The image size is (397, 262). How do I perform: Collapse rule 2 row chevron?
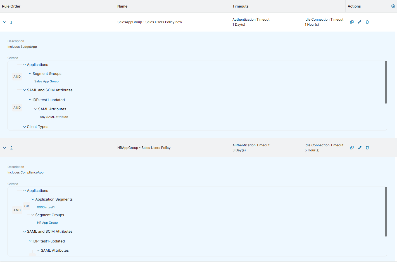[5, 148]
